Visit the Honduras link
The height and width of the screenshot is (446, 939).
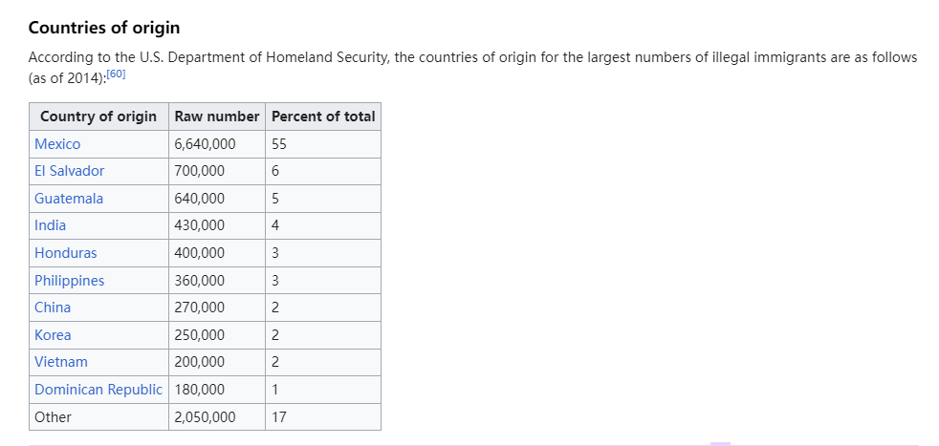coord(66,253)
